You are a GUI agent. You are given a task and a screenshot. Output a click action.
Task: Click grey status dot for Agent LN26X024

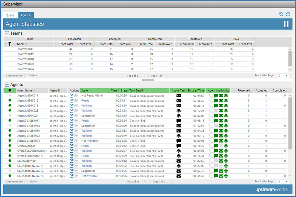[x=10, y=116]
